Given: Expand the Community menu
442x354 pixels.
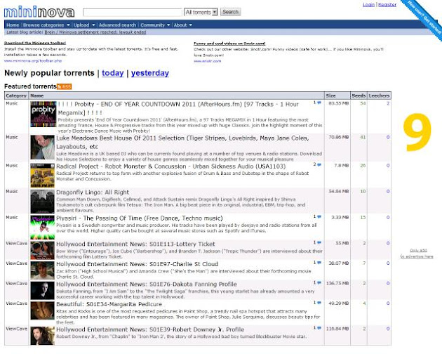Looking at the screenshot, I should click(155, 25).
